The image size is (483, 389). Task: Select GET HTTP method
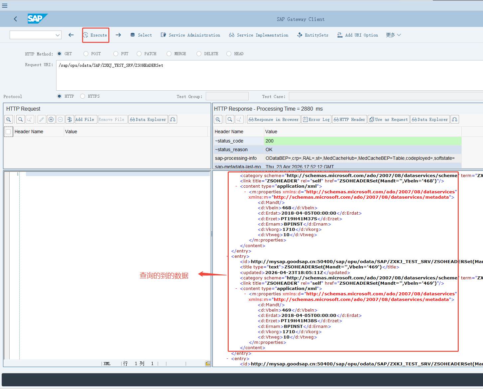point(59,53)
